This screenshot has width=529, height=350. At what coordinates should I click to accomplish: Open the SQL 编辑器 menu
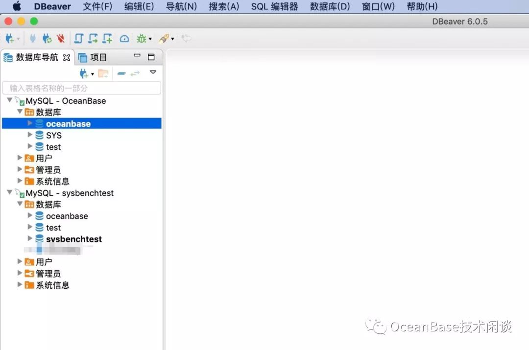[274, 6]
